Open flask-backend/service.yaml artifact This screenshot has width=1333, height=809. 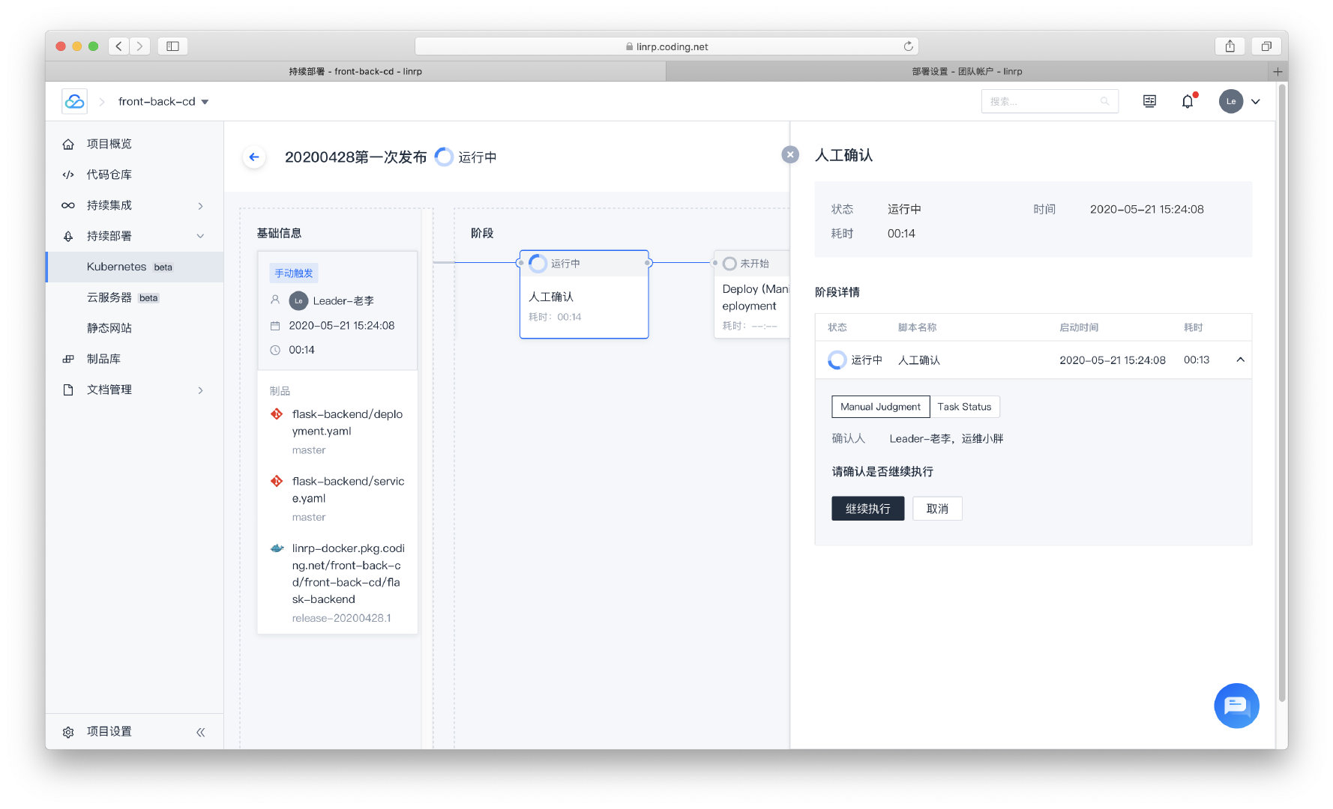point(348,489)
